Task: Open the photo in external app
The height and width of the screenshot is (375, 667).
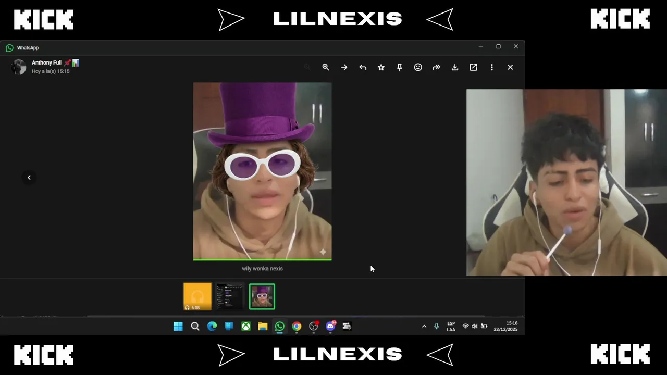Action: pos(473,67)
